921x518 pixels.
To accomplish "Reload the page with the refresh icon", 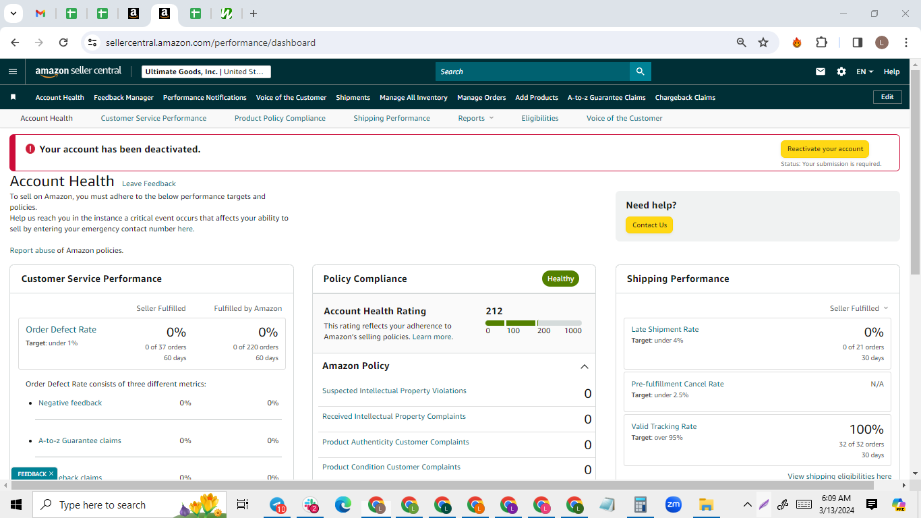I will [x=63, y=42].
